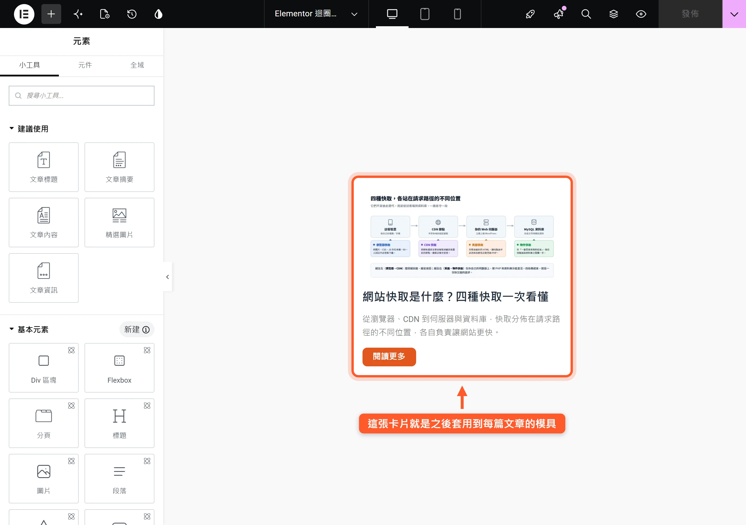
Task: Open page settings document icon
Action: click(105, 14)
